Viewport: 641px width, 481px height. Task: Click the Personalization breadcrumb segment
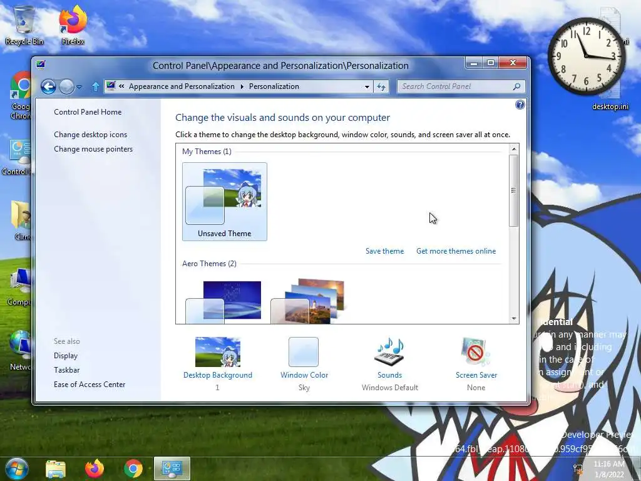coord(274,86)
